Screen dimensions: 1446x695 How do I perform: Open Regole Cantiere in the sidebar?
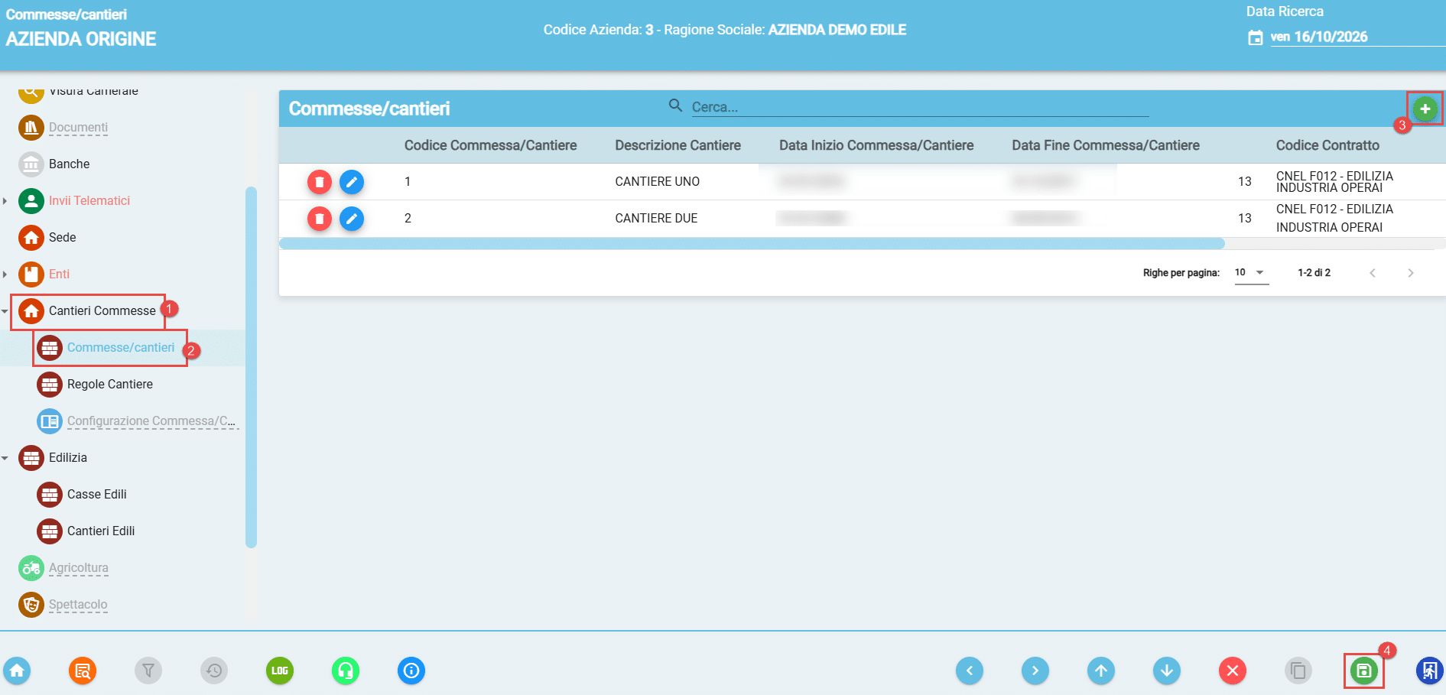coord(110,385)
